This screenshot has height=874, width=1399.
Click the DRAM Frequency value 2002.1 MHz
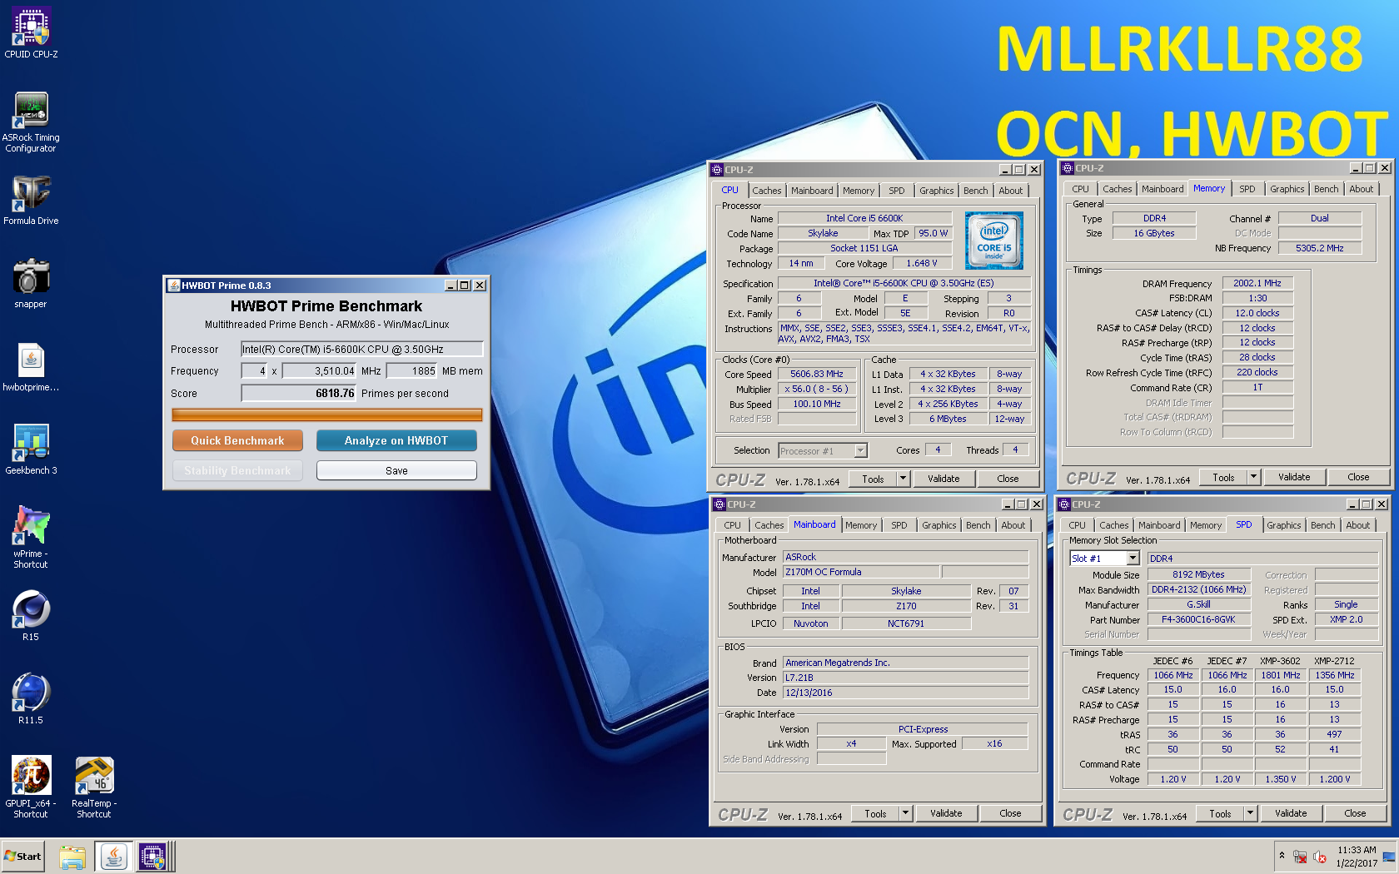(x=1257, y=283)
